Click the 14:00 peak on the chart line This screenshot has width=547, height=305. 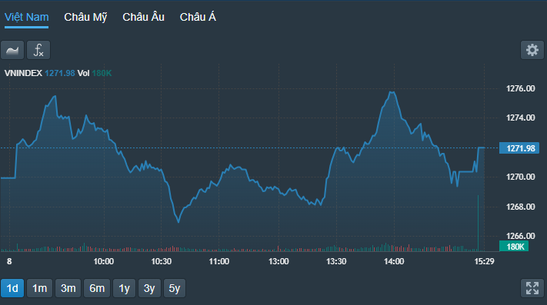click(x=392, y=92)
